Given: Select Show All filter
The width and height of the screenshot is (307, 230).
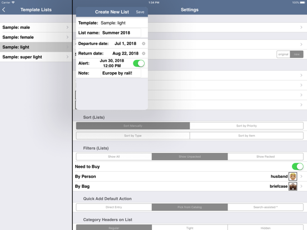Looking at the screenshot, I should 114,157.
